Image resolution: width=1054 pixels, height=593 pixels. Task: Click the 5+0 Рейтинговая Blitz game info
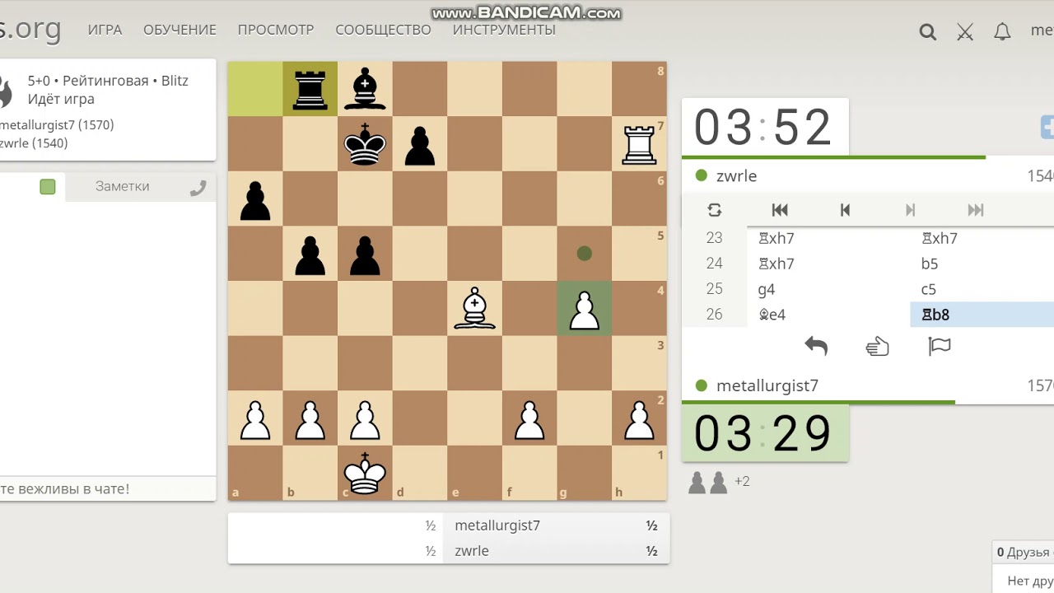coord(108,81)
